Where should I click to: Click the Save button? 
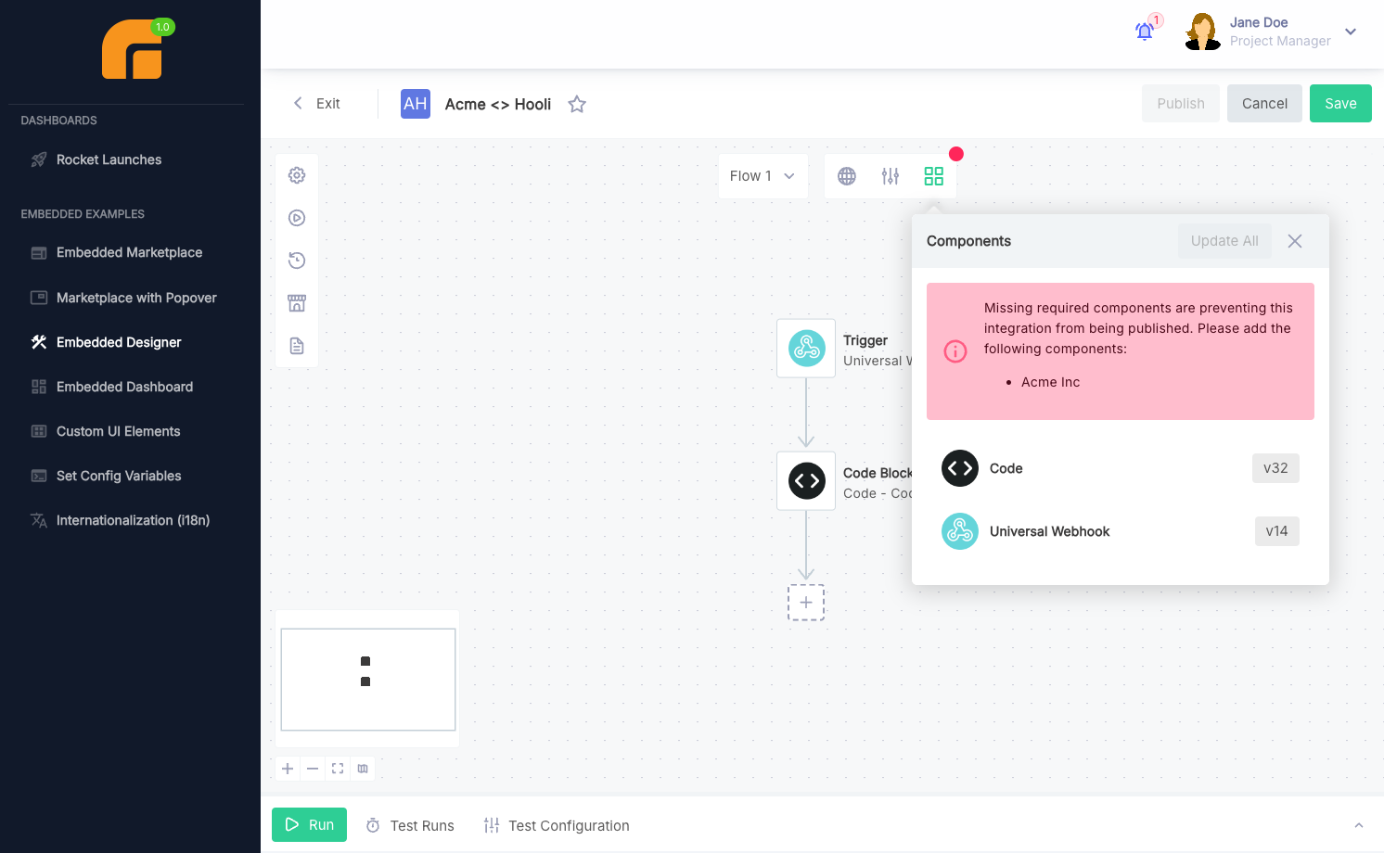[x=1340, y=103]
